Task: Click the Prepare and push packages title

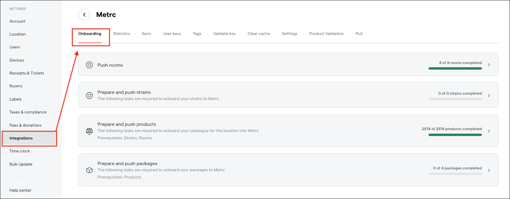Action: click(x=127, y=164)
